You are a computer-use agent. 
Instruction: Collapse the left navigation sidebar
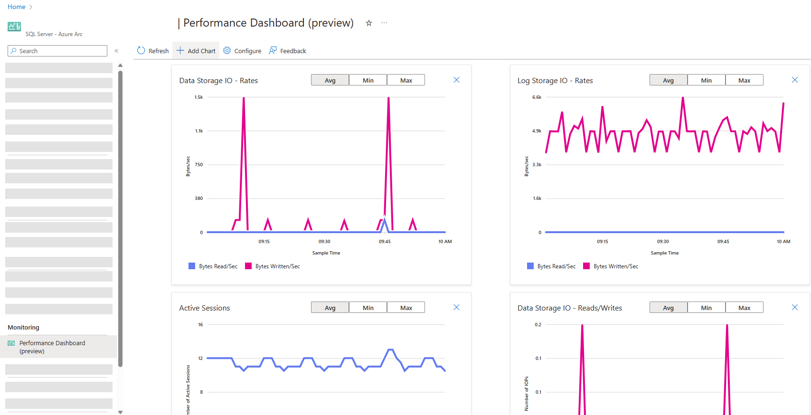click(x=116, y=51)
